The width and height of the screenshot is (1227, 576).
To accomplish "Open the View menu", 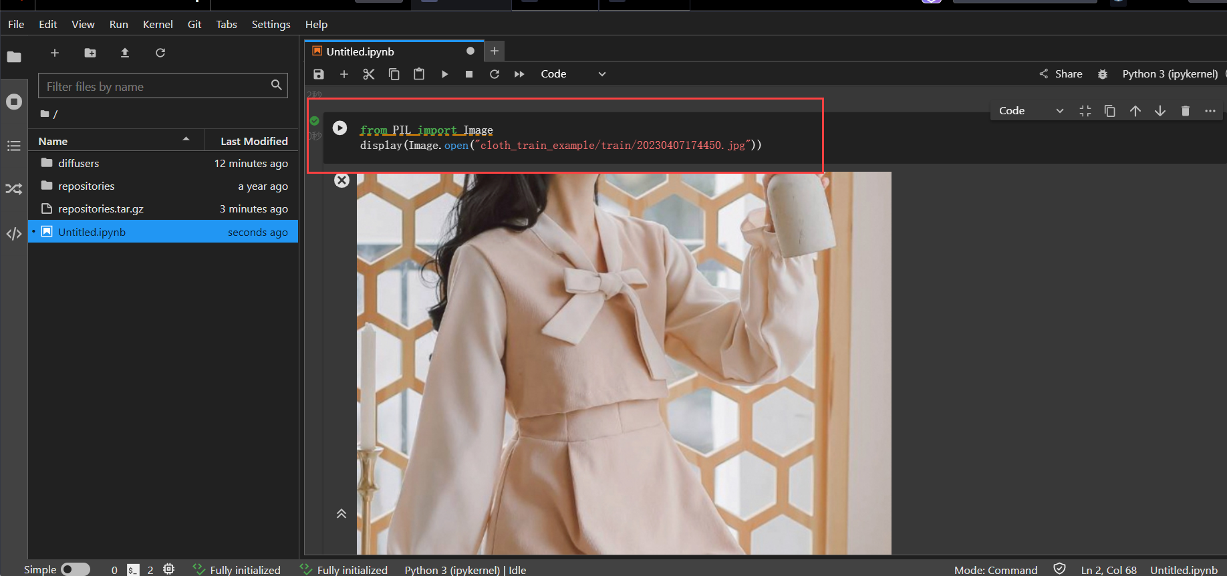I will click(83, 24).
